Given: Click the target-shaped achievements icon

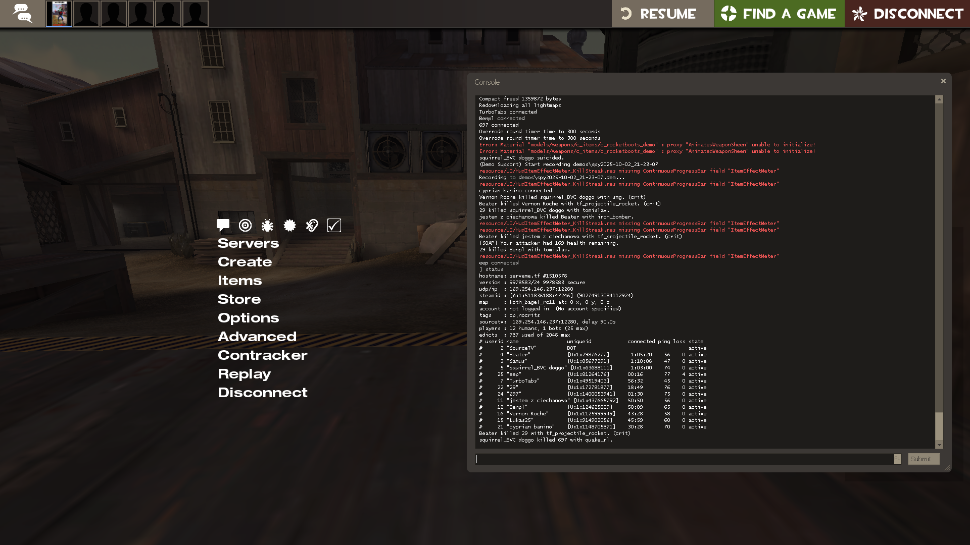Looking at the screenshot, I should (245, 225).
